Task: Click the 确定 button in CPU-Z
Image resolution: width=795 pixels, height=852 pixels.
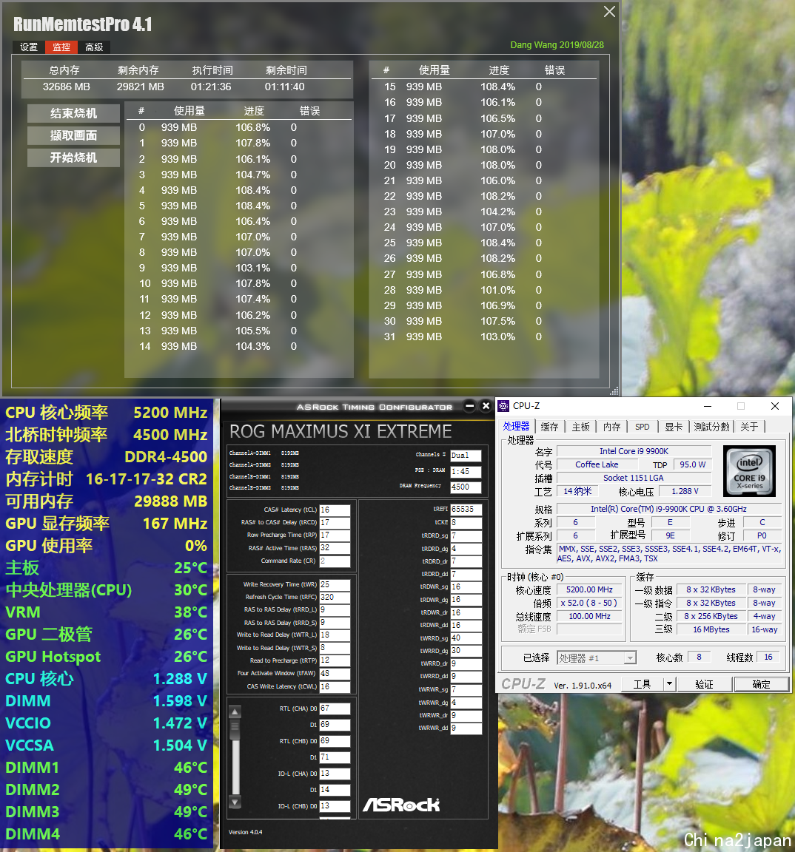Action: click(761, 684)
